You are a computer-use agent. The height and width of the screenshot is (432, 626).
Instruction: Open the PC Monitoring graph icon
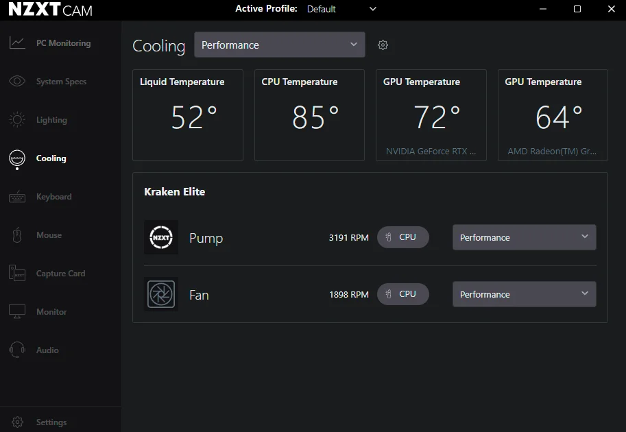(17, 43)
